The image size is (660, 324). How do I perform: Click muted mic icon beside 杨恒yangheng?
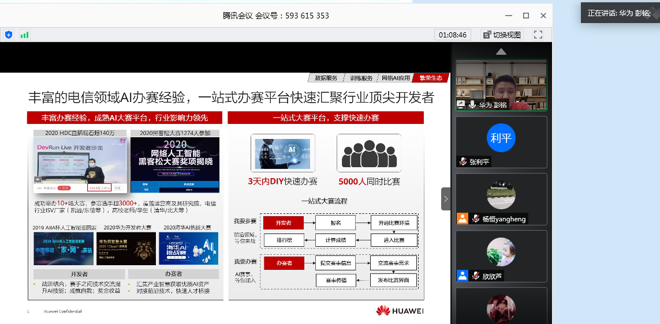(475, 218)
